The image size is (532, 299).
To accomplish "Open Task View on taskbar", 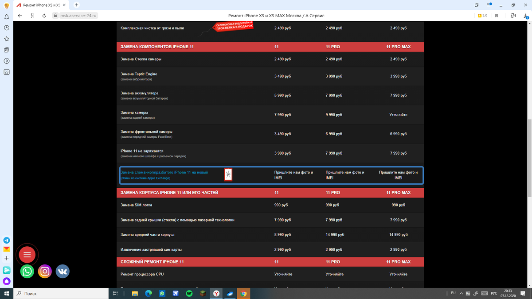I will 115,293.
